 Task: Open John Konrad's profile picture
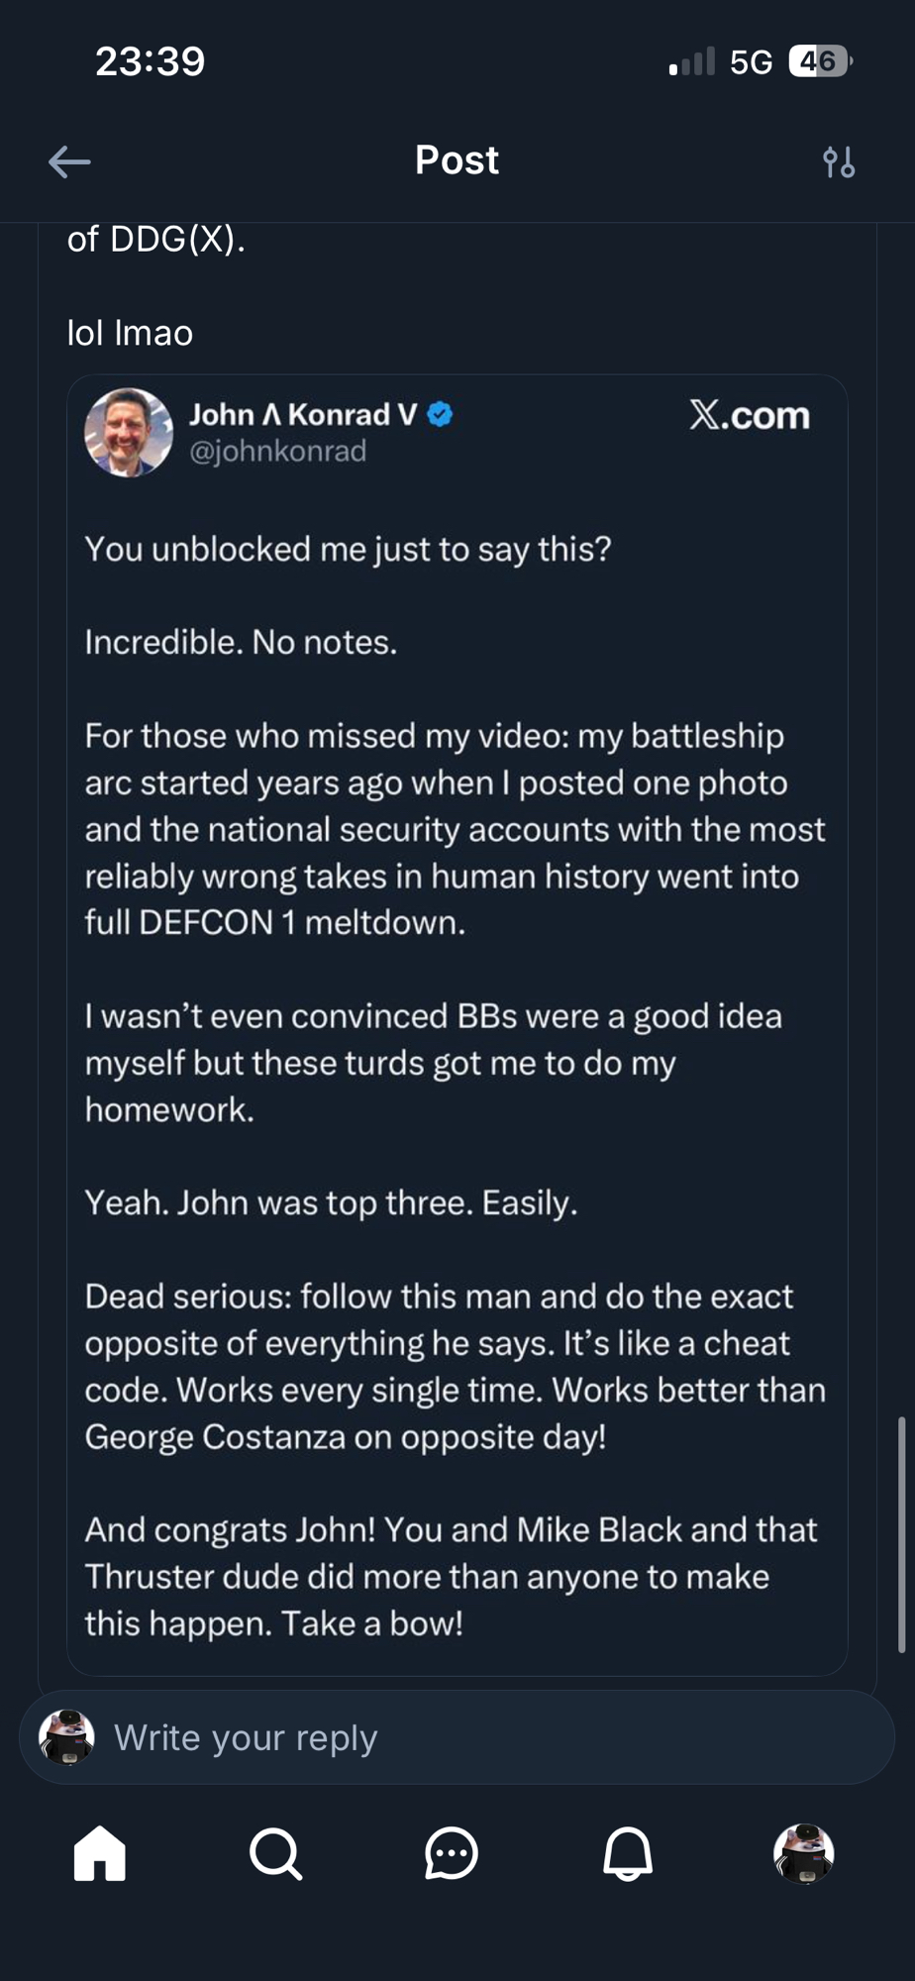point(129,433)
